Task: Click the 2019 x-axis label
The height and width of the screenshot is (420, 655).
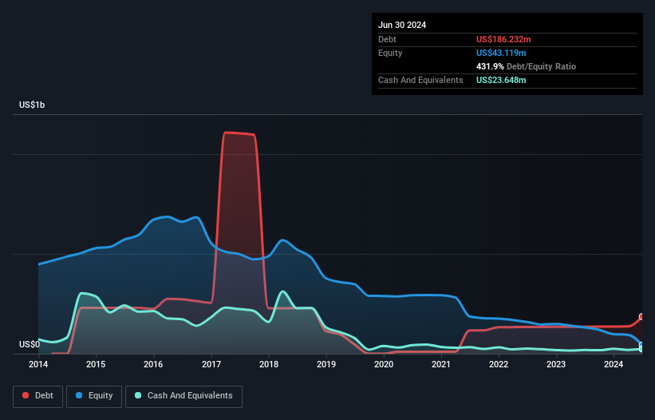Action: pos(326,364)
